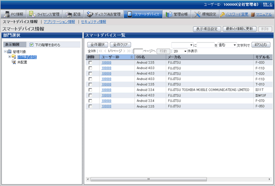Click the 全件選択 button
275x186 pixels.
click(x=97, y=45)
